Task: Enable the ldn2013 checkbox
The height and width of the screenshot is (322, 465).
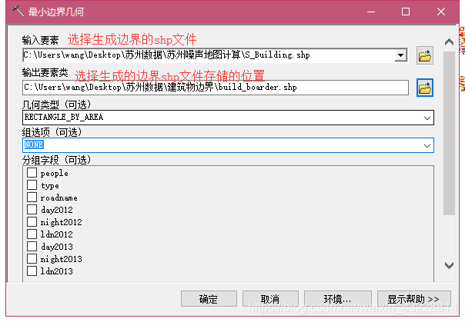Action: coord(32,271)
